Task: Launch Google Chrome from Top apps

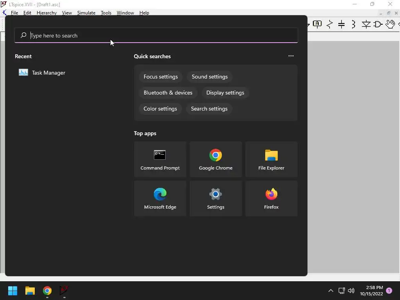Action: click(216, 159)
